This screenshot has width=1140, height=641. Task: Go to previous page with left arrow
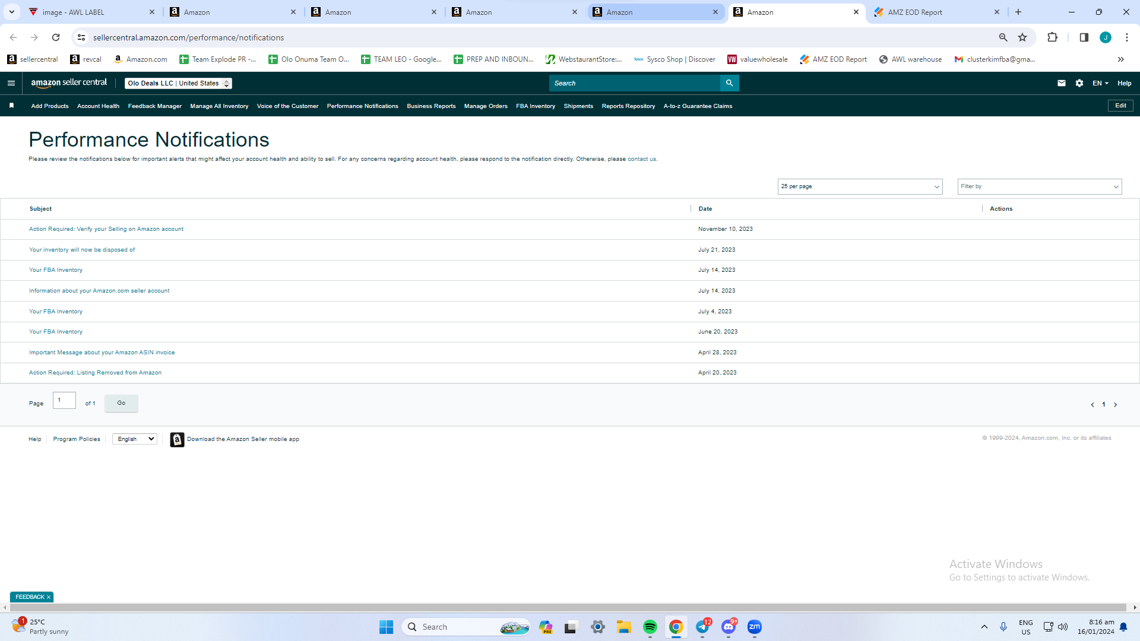(x=1092, y=405)
